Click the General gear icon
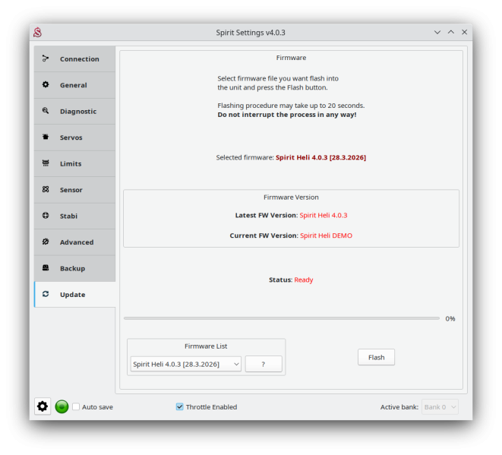The height and width of the screenshot is (455, 502). coord(46,85)
